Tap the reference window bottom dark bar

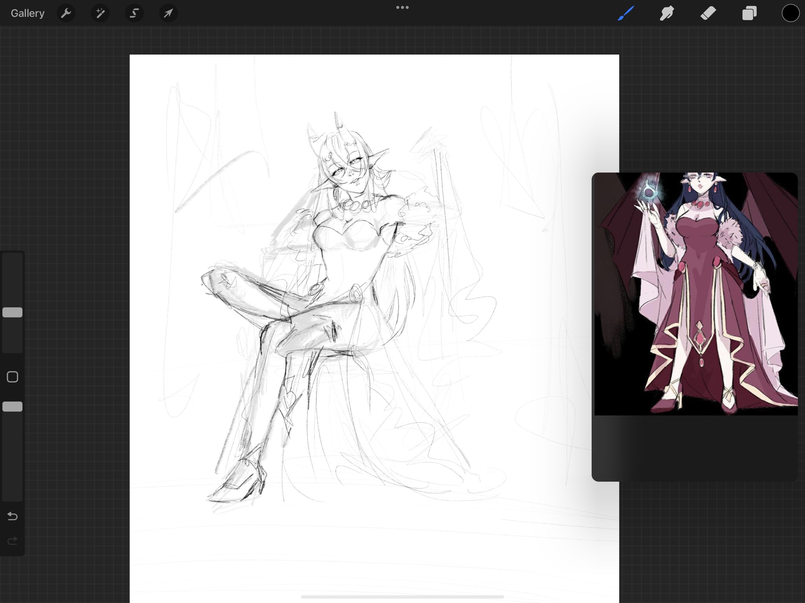point(695,448)
